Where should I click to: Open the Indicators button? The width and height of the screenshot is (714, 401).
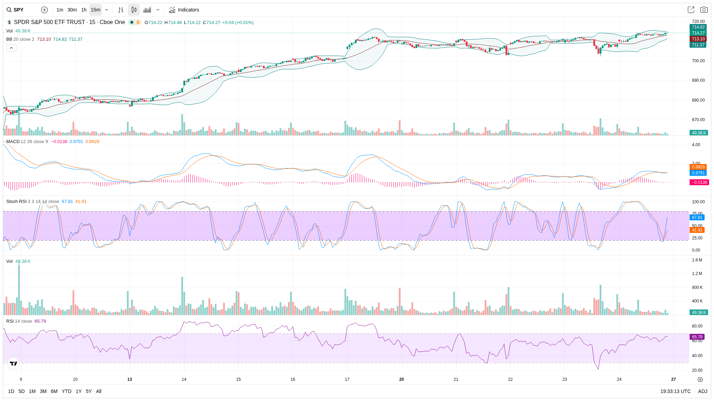[x=184, y=10]
